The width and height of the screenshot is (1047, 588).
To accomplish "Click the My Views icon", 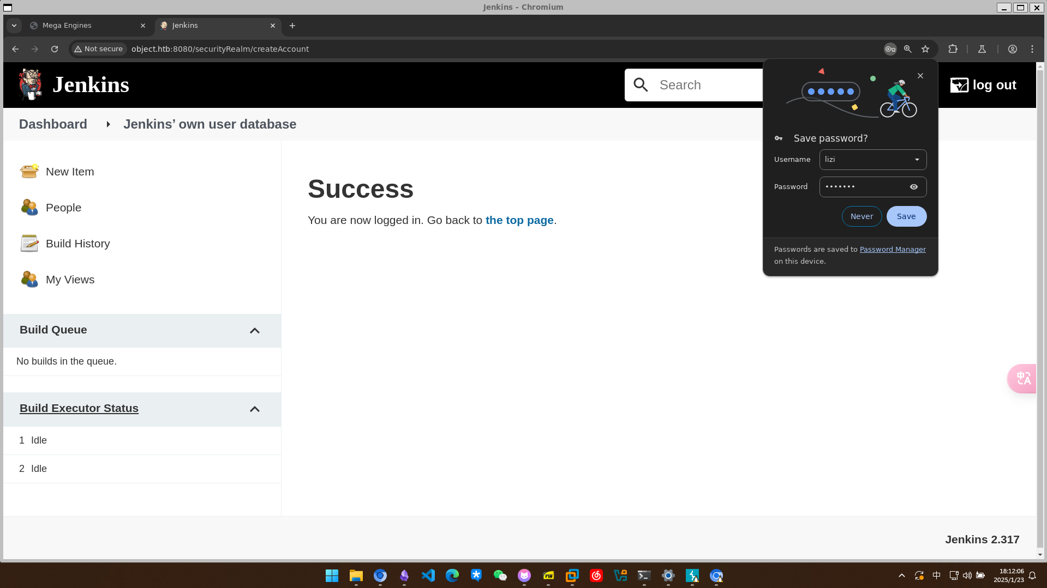I will pyautogui.click(x=29, y=279).
